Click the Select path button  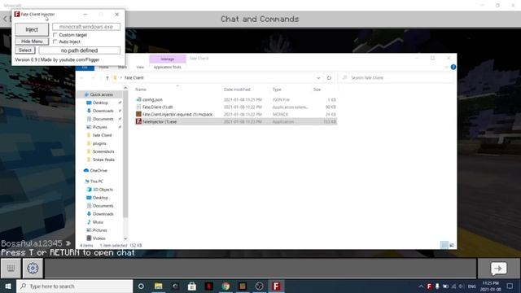point(25,50)
